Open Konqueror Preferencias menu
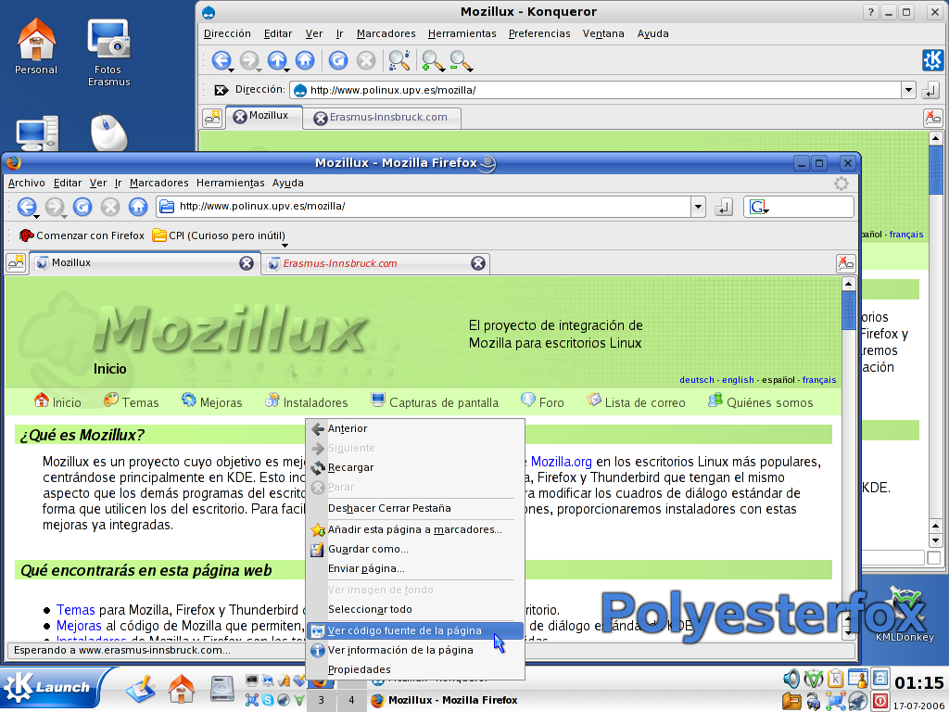This screenshot has height=712, width=949. (539, 34)
